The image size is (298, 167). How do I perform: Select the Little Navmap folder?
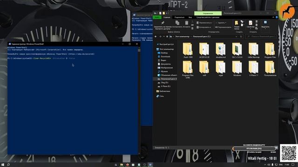253,50
